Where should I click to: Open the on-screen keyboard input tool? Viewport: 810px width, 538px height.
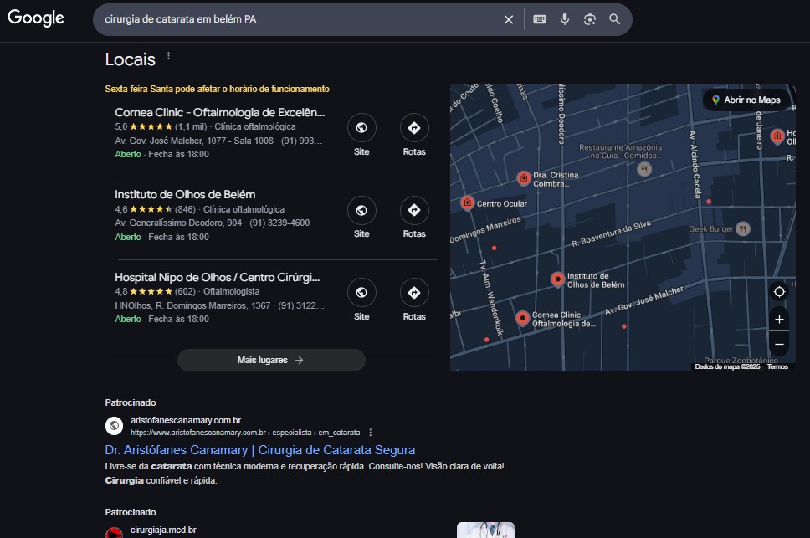point(540,19)
